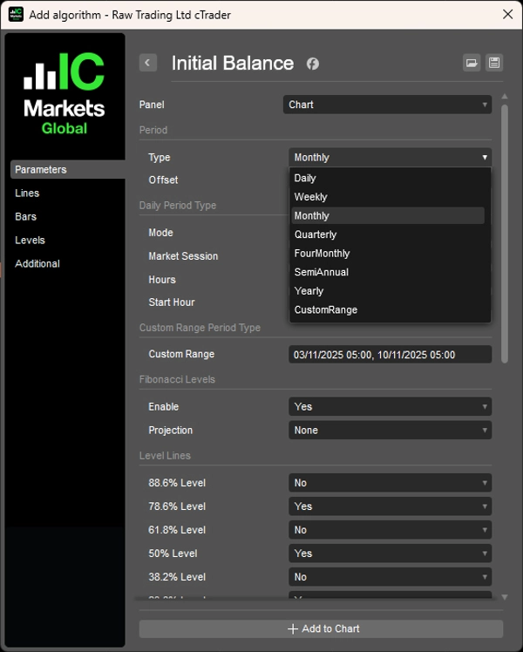Click the save parameters disk icon
Screen dimensions: 523x652
point(494,63)
